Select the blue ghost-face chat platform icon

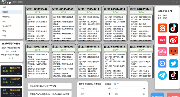(x=162, y=63)
